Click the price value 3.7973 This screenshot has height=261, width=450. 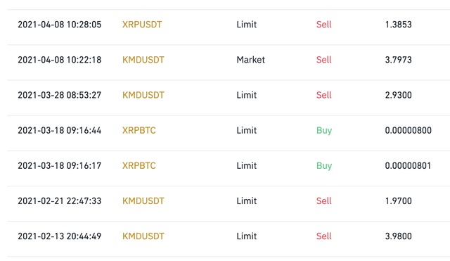[x=399, y=60]
